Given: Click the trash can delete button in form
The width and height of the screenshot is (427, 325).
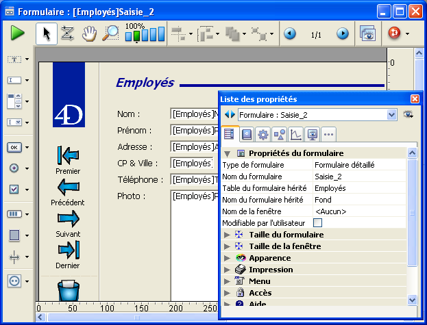Looking at the screenshot, I should (x=69, y=289).
